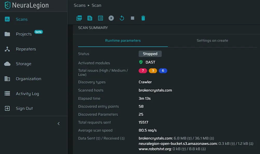Collapse the sidebar with the chevron
Screen dimensions: 260x154
click(59, 123)
